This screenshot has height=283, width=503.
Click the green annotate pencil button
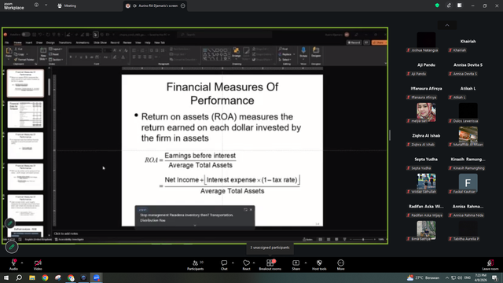point(12,247)
